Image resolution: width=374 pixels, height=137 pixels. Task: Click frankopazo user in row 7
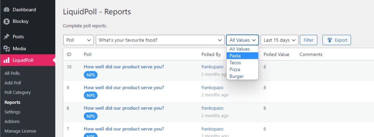point(212,129)
